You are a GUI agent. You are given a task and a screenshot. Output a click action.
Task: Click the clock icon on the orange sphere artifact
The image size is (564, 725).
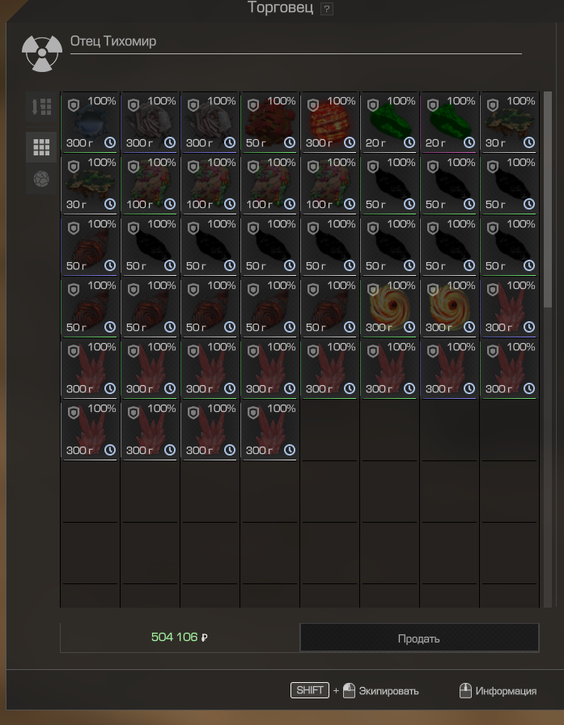click(x=350, y=142)
